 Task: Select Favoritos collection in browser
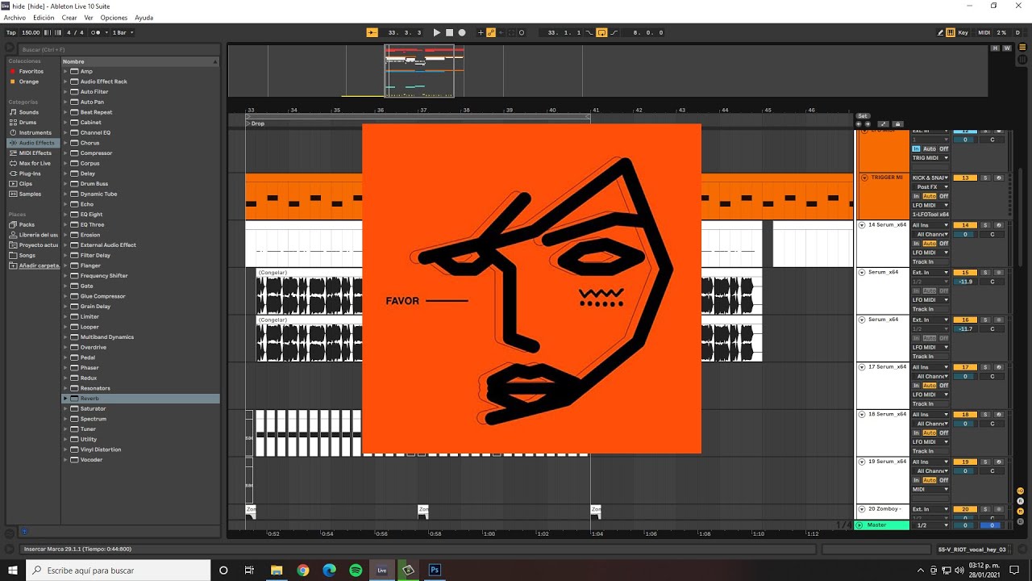pos(31,71)
